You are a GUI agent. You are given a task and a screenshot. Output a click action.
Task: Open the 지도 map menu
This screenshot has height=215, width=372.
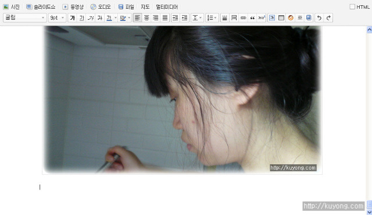point(145,7)
